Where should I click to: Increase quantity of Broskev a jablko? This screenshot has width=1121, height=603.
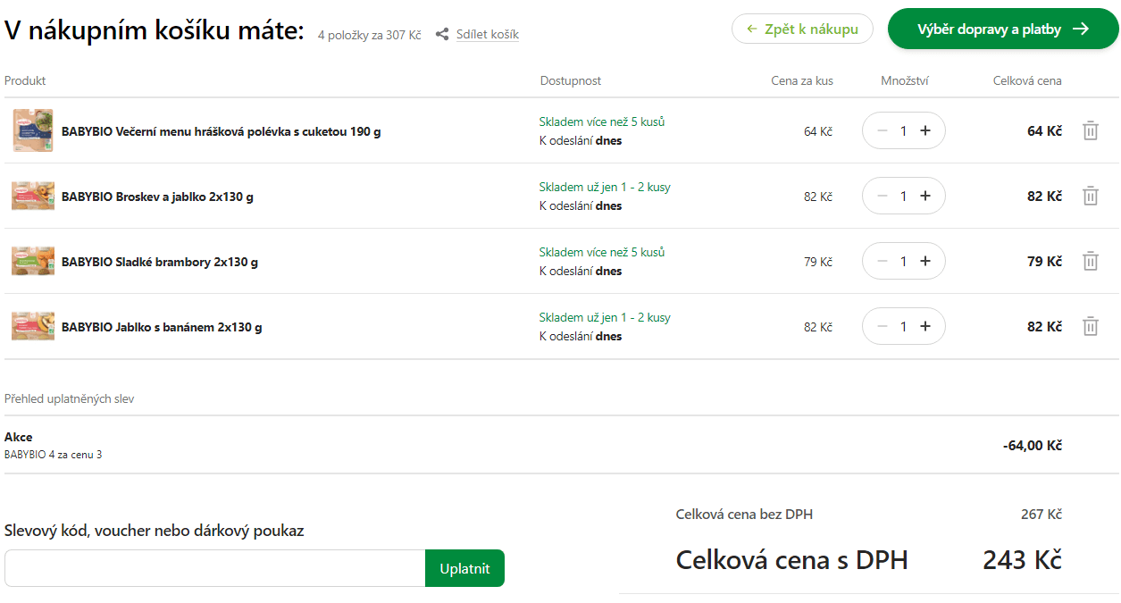(925, 196)
